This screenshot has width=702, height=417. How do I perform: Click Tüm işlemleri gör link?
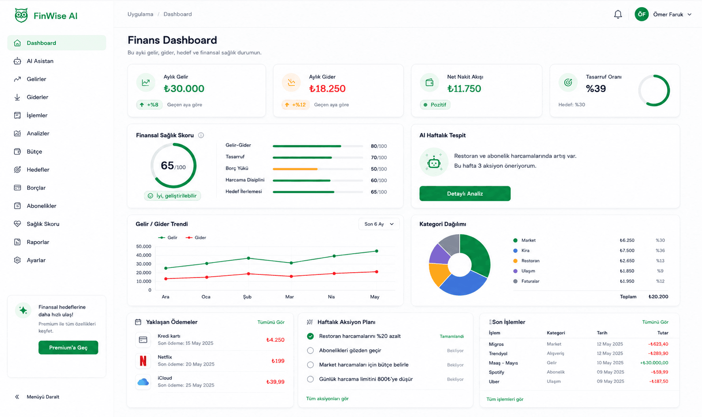click(505, 399)
